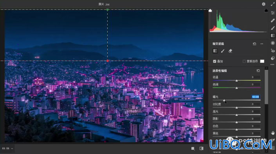Screen dimensions: 276x154
Task: Toggle highlight clipping warning in histogram
Action: pos(266,11)
